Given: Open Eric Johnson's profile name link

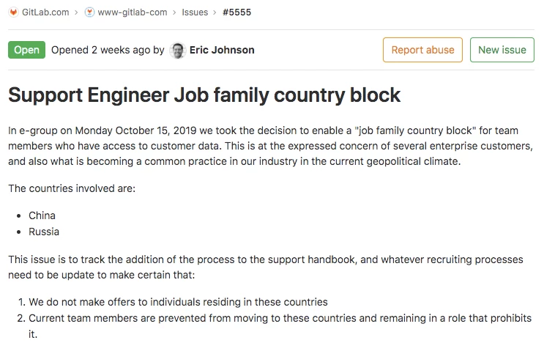Looking at the screenshot, I should 222,50.
